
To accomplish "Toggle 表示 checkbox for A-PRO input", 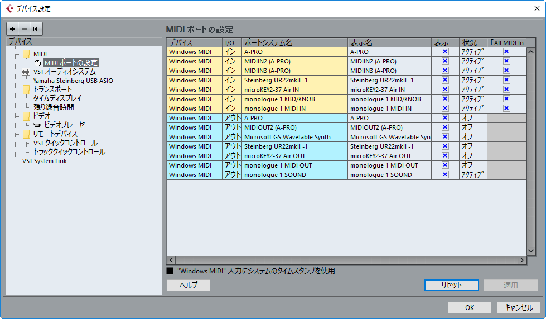I will point(445,51).
